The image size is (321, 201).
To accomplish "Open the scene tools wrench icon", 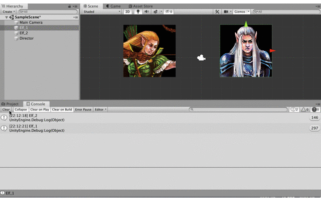I will [x=217, y=12].
